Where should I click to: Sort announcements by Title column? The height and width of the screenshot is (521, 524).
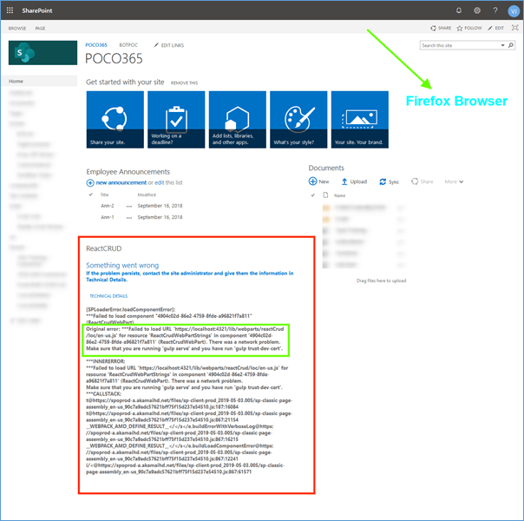[105, 195]
